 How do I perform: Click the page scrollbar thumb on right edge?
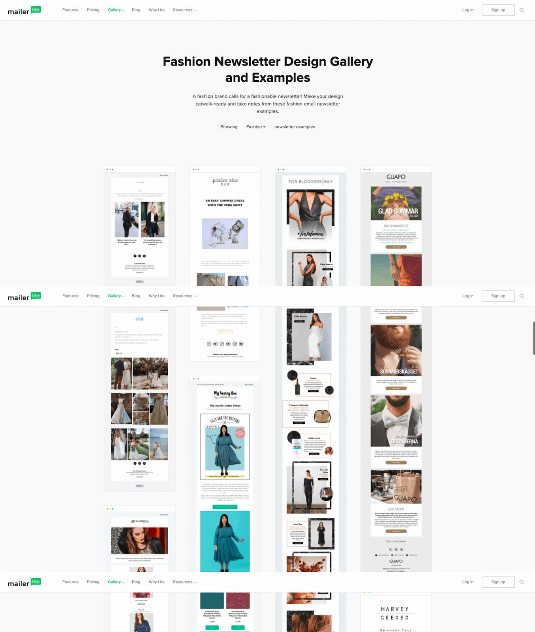[534, 338]
